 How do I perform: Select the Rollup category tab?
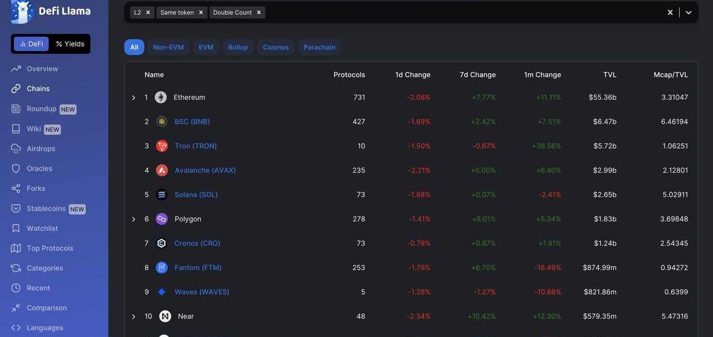click(238, 47)
